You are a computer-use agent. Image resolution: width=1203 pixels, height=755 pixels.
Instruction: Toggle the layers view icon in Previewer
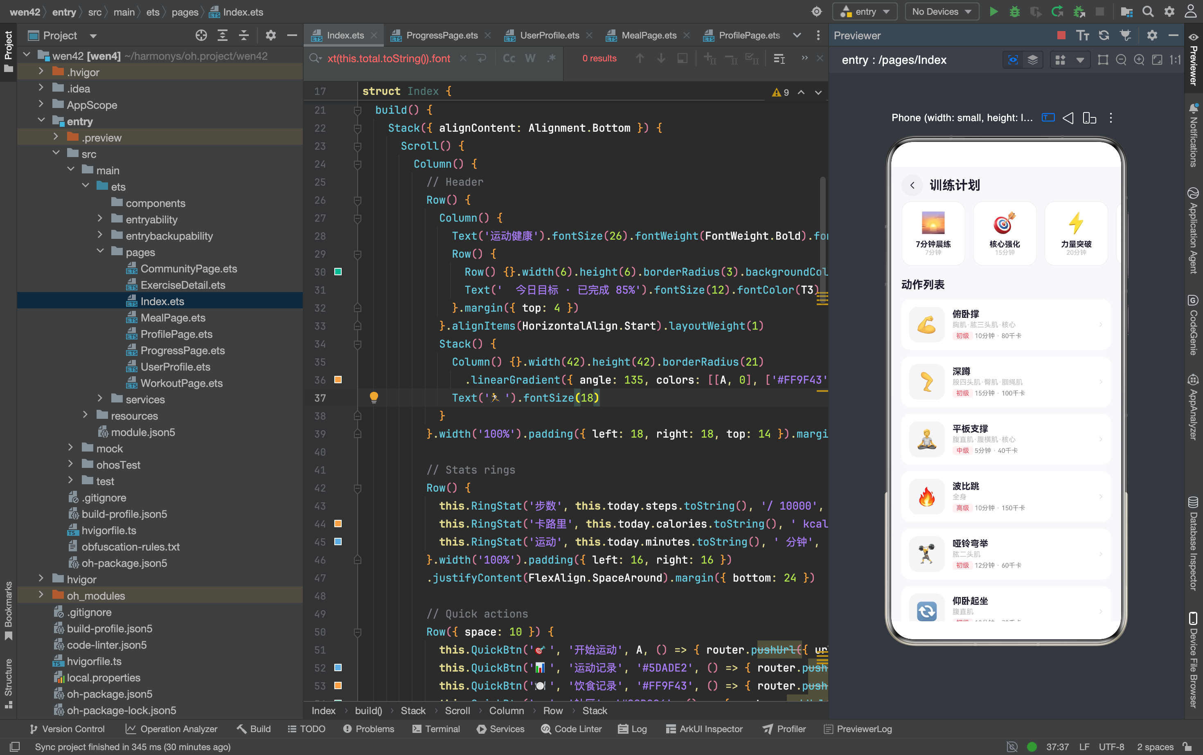point(1033,60)
